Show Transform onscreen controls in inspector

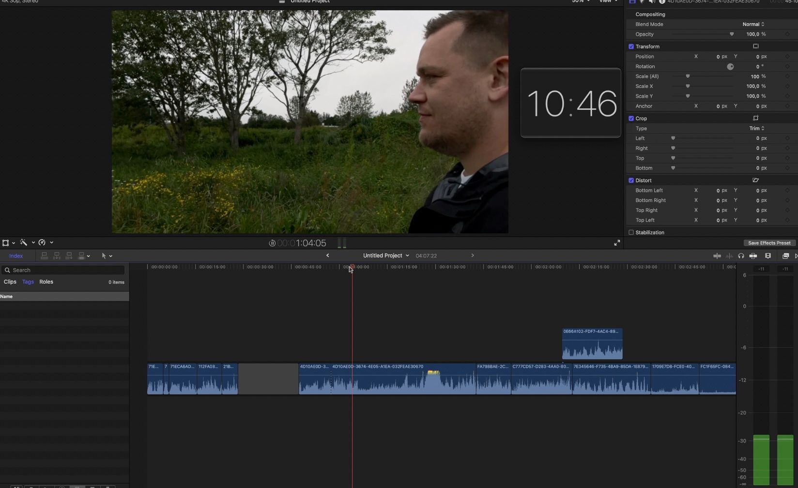click(x=756, y=46)
